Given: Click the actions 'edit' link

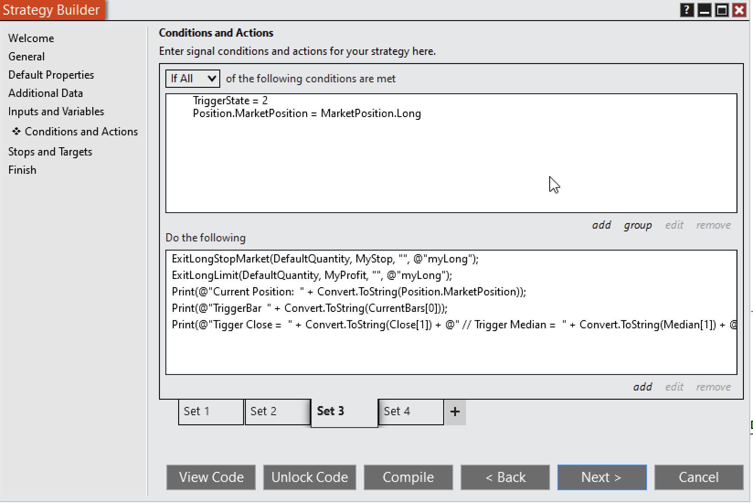Looking at the screenshot, I should 674,387.
